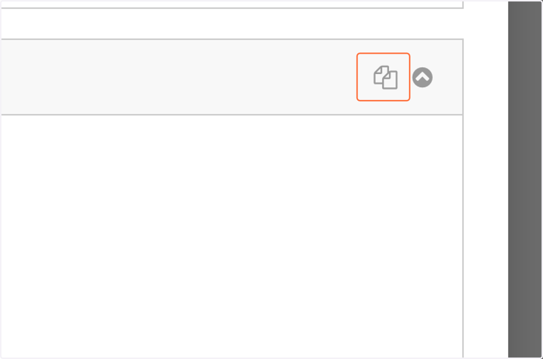Viewport: 543px width, 359px height.
Task: Click the dark gray vertical scrollbar
Action: [525, 179]
